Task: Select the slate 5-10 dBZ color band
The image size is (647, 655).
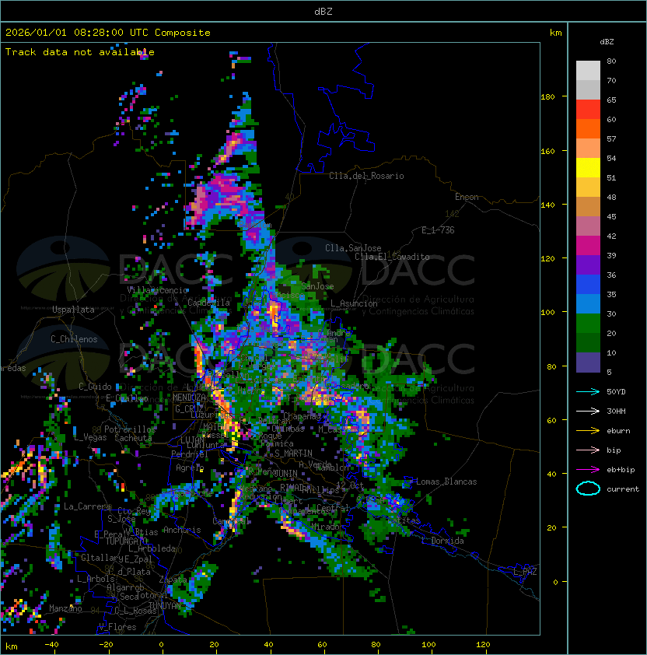Action: pyautogui.click(x=588, y=363)
